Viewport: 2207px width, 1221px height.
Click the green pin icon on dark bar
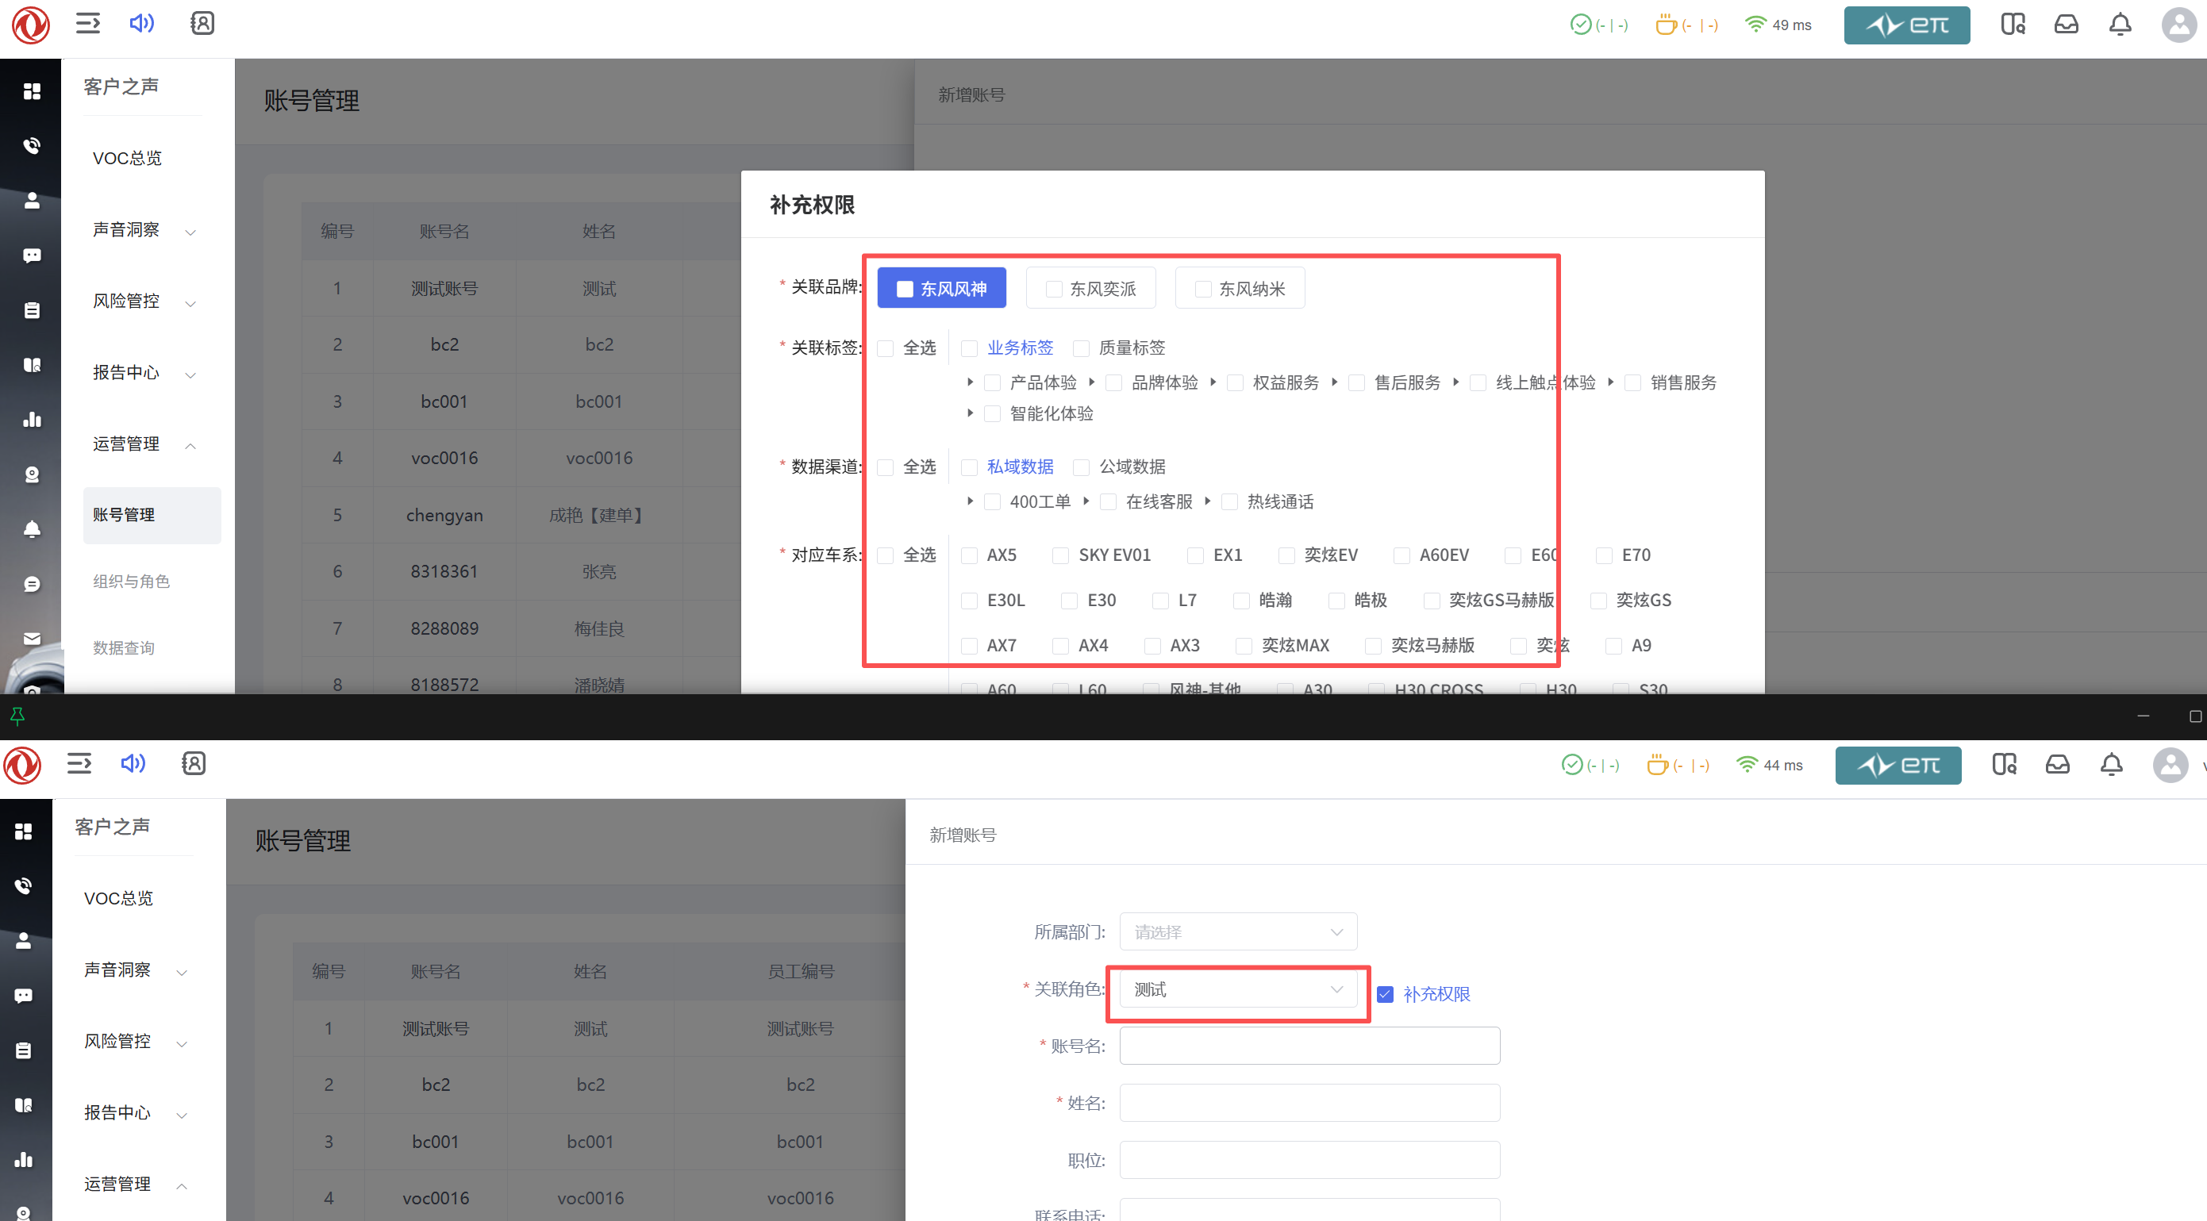coord(17,716)
